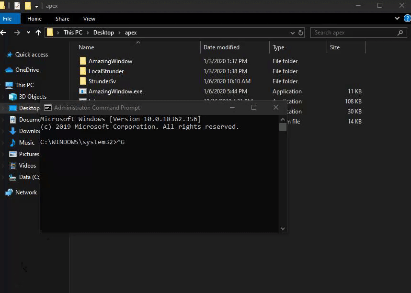Click the Back navigation arrow
This screenshot has height=293, width=411.
pos(3,33)
